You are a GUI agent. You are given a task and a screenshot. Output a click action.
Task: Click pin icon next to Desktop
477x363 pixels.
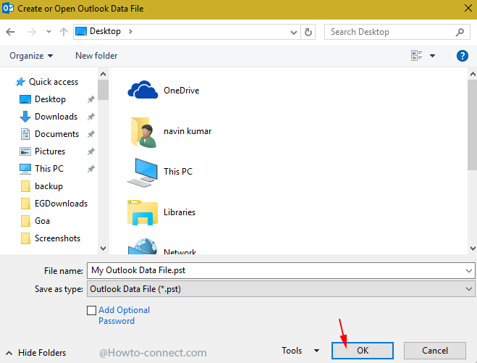coord(91,99)
